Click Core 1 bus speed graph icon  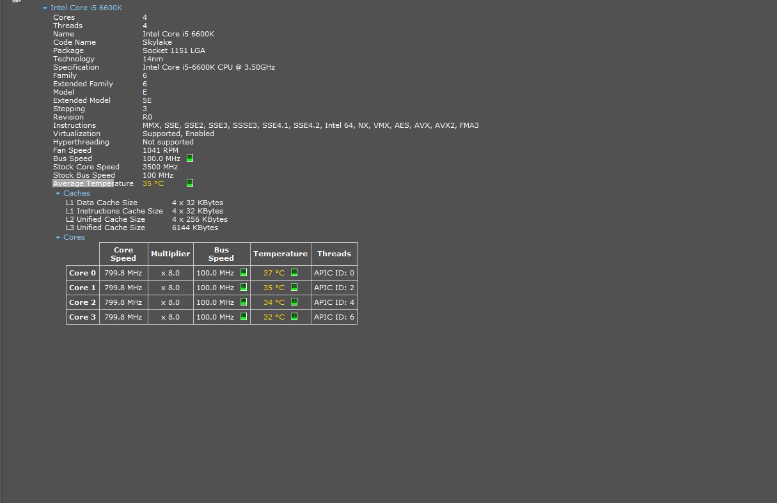pyautogui.click(x=243, y=288)
